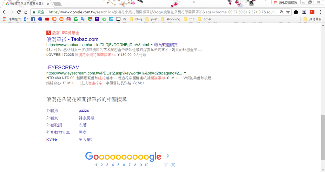Search related term 男衣
The width and height of the screenshot is (325, 172).
pos(83,132)
